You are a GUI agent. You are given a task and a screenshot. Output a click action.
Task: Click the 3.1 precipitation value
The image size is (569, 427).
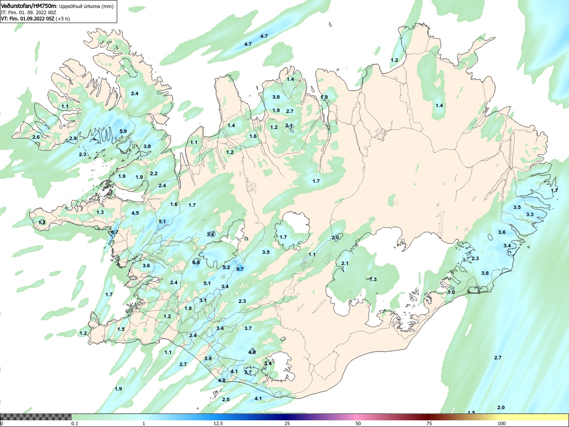(x=203, y=300)
